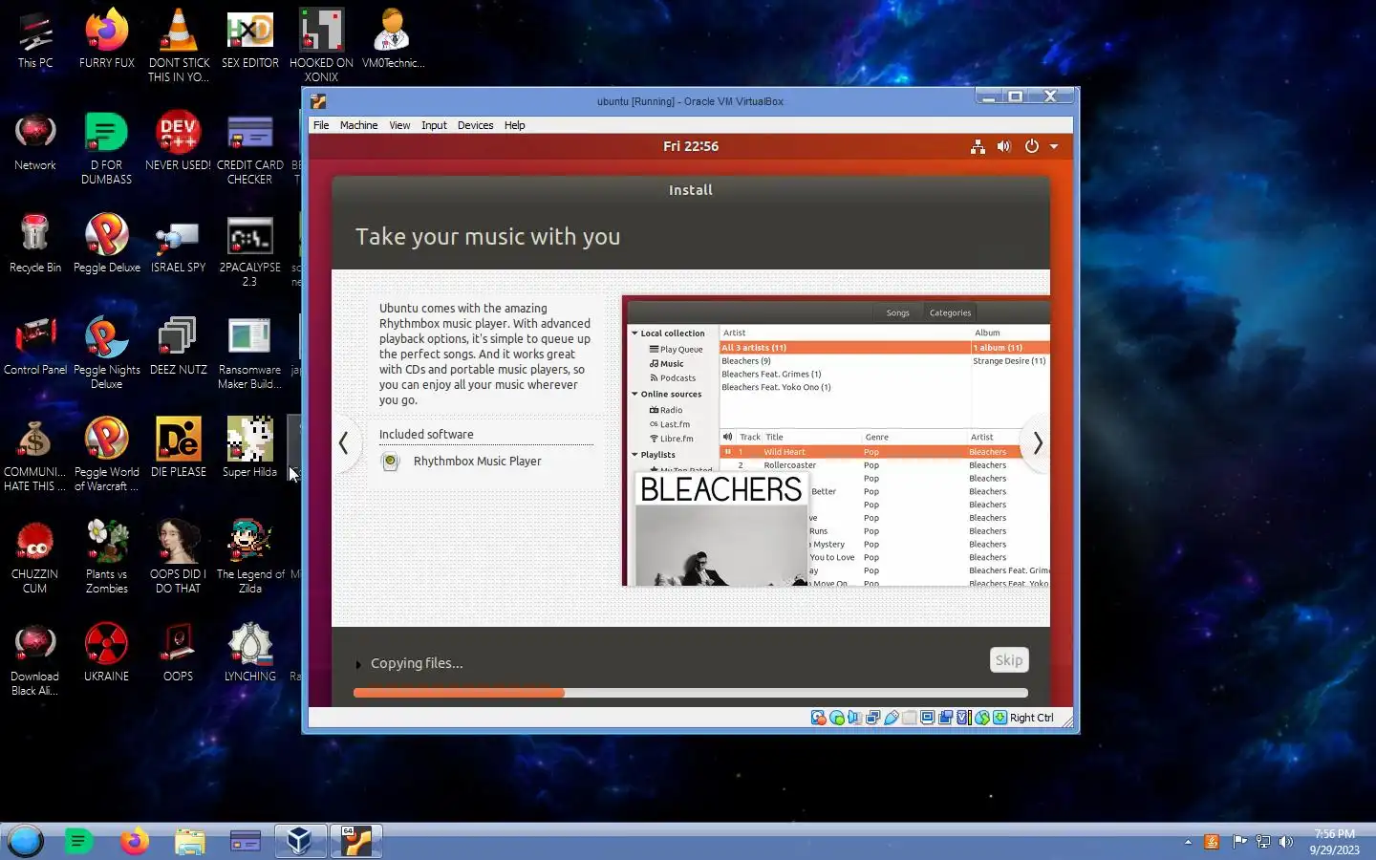Click the USB device indicator in VirtualBox status bar
This screenshot has width=1376, height=860.
892,718
